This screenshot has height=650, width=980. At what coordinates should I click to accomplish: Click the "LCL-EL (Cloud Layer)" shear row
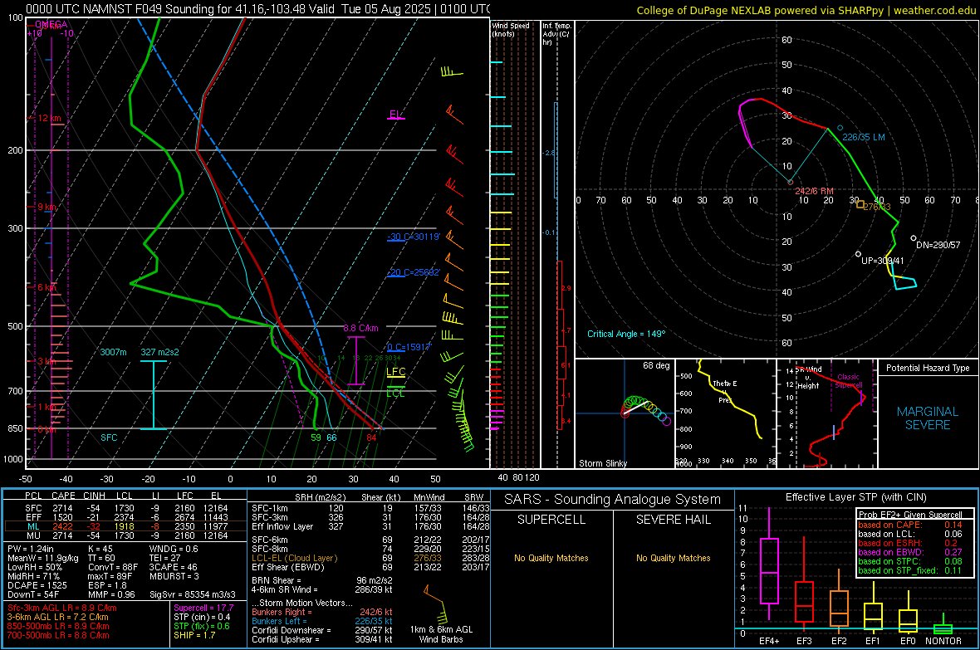pos(370,558)
